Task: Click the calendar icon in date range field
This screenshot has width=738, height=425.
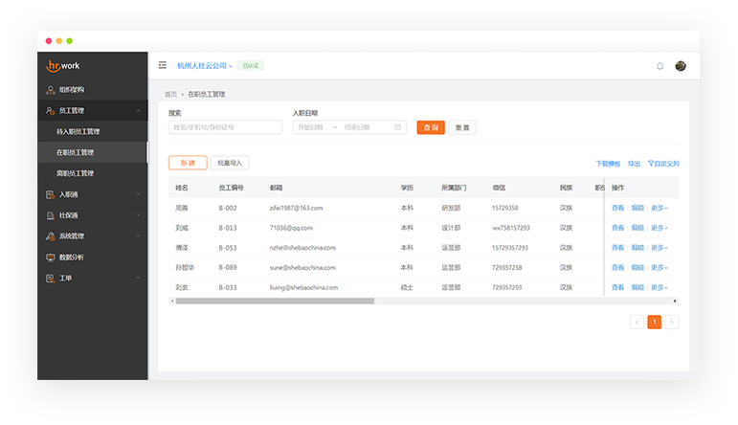Action: tap(398, 127)
